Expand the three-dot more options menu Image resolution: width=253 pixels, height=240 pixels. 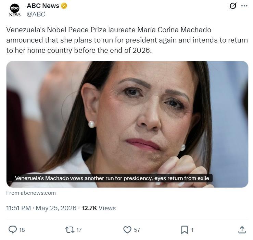pyautogui.click(x=244, y=6)
